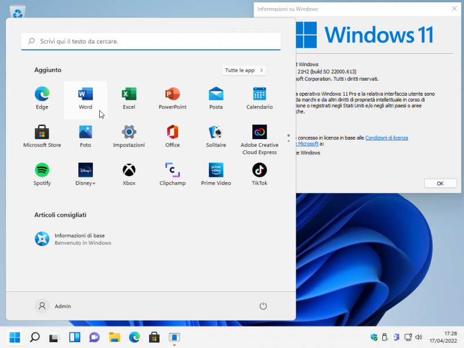Click the power button in the Start menu
This screenshot has height=348, width=464.
[263, 306]
